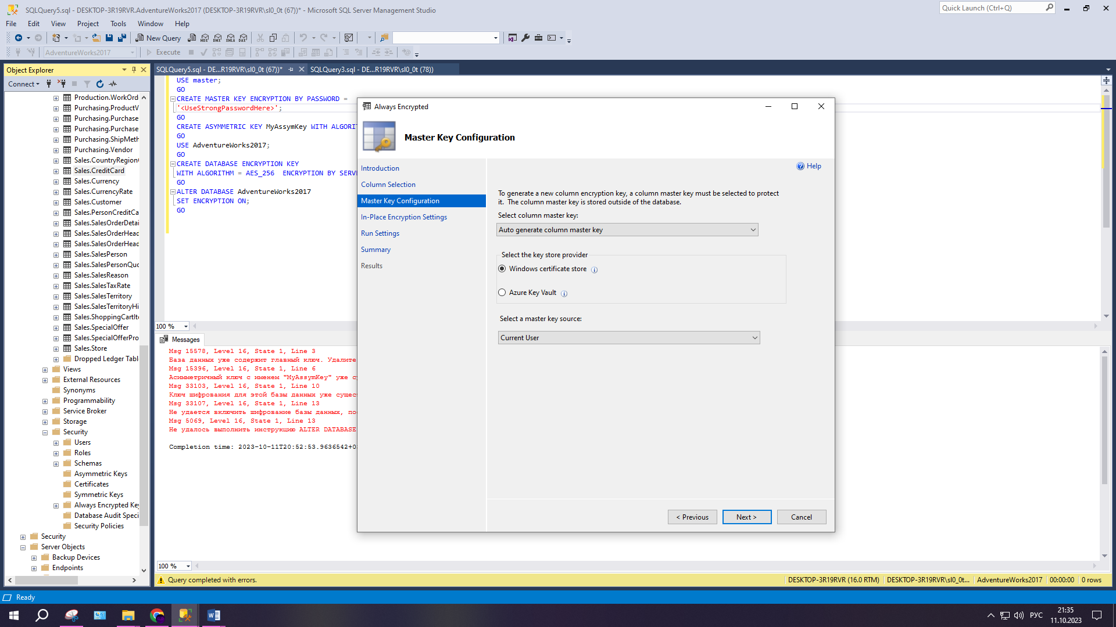The image size is (1116, 627).
Task: Select the Messages results tab
Action: point(181,340)
